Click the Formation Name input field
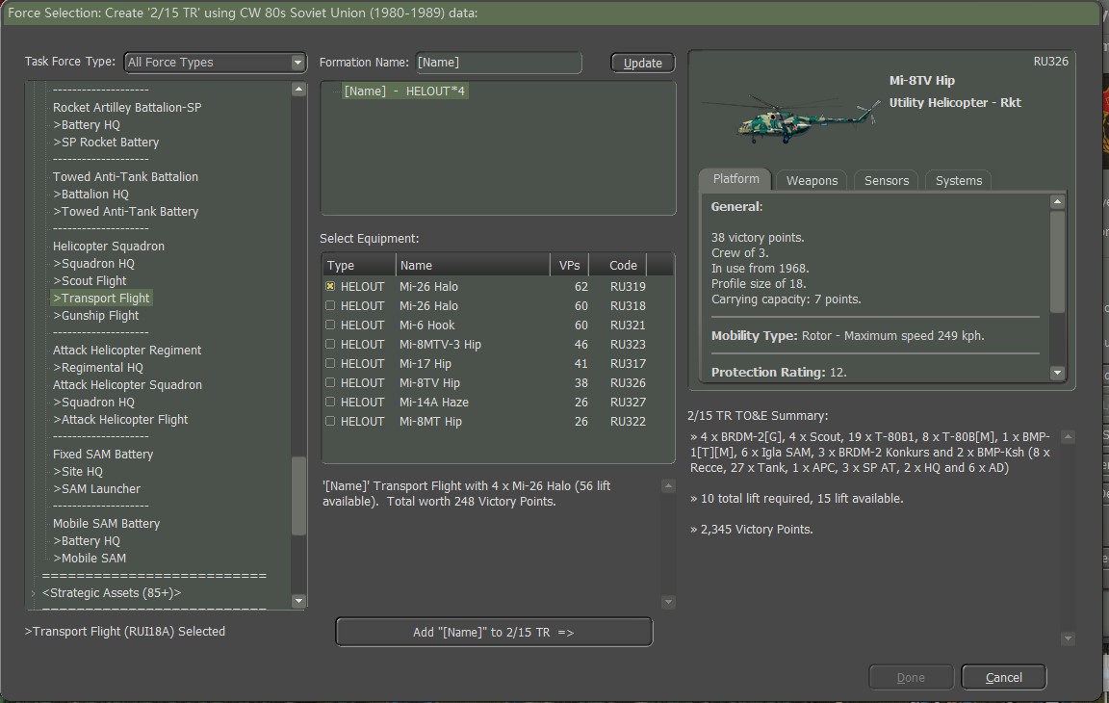The image size is (1109, 703). [499, 63]
